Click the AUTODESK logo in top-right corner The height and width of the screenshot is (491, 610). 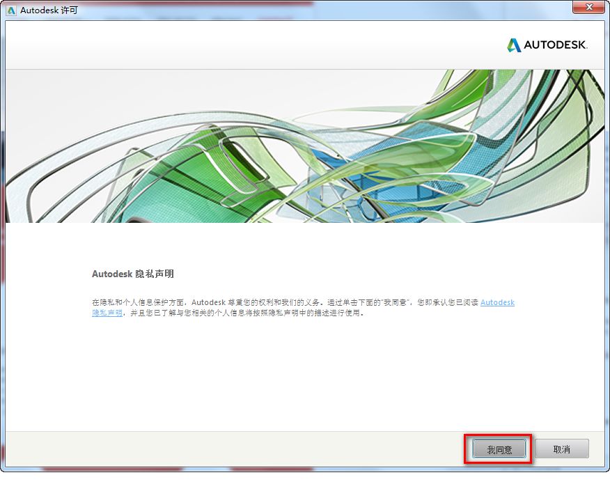click(550, 44)
